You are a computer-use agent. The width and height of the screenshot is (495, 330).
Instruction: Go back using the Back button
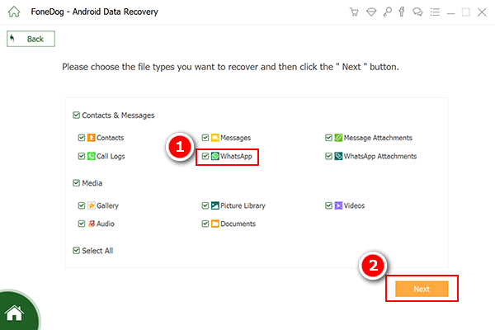tap(30, 39)
